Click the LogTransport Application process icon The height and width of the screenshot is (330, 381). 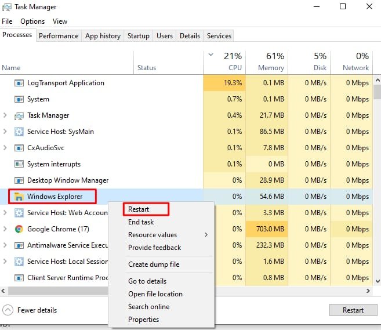point(19,83)
